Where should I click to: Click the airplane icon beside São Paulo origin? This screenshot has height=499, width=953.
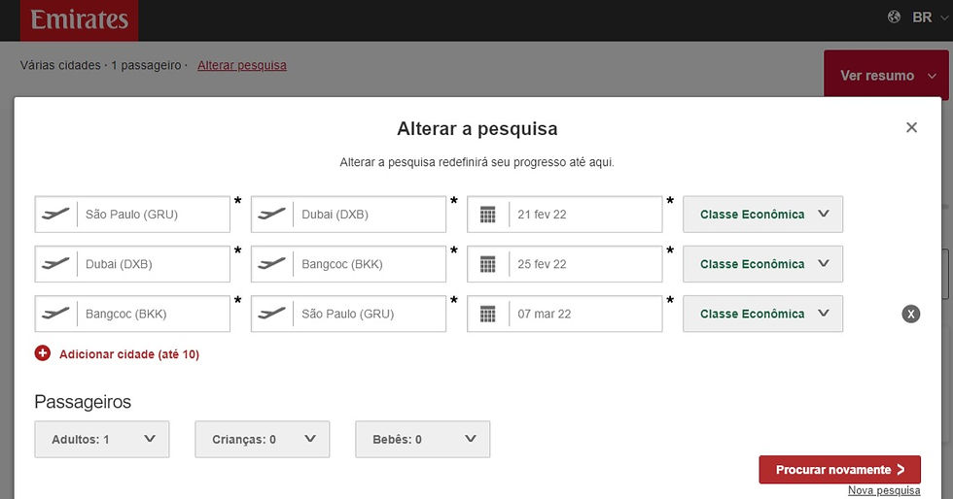[56, 215]
